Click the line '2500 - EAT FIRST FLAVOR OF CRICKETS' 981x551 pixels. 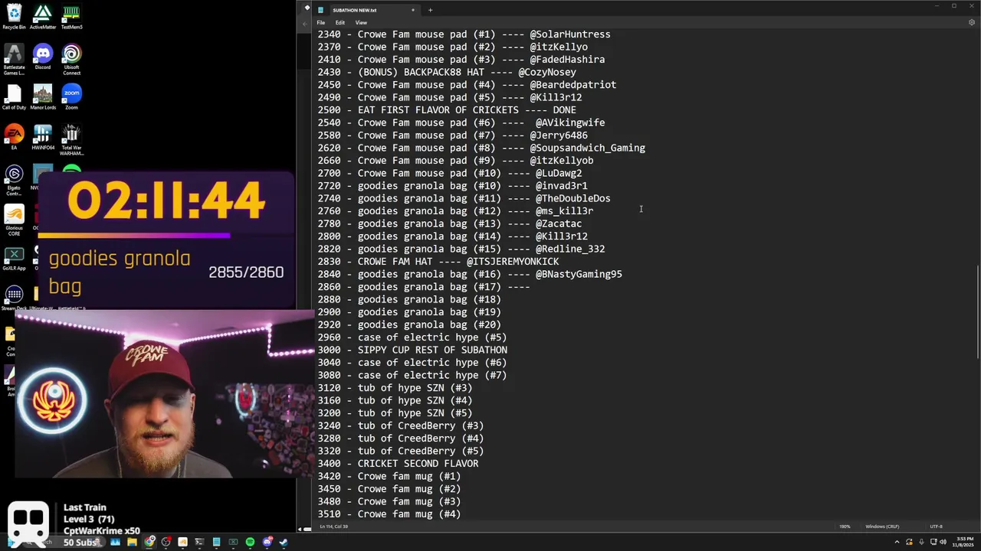447,110
